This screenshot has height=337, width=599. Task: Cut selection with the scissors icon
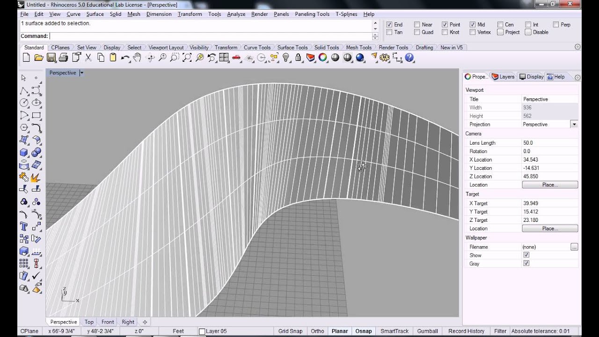[x=88, y=58]
